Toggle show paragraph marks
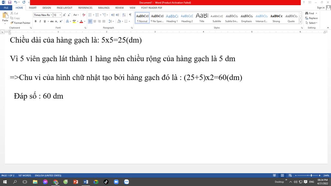 point(130,15)
